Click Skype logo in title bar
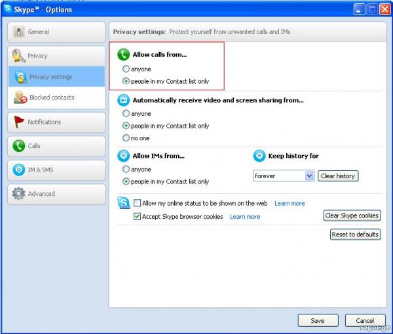The width and height of the screenshot is (393, 334). coord(8,9)
